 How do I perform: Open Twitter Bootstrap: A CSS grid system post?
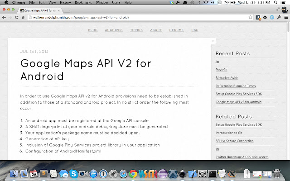coord(242,157)
